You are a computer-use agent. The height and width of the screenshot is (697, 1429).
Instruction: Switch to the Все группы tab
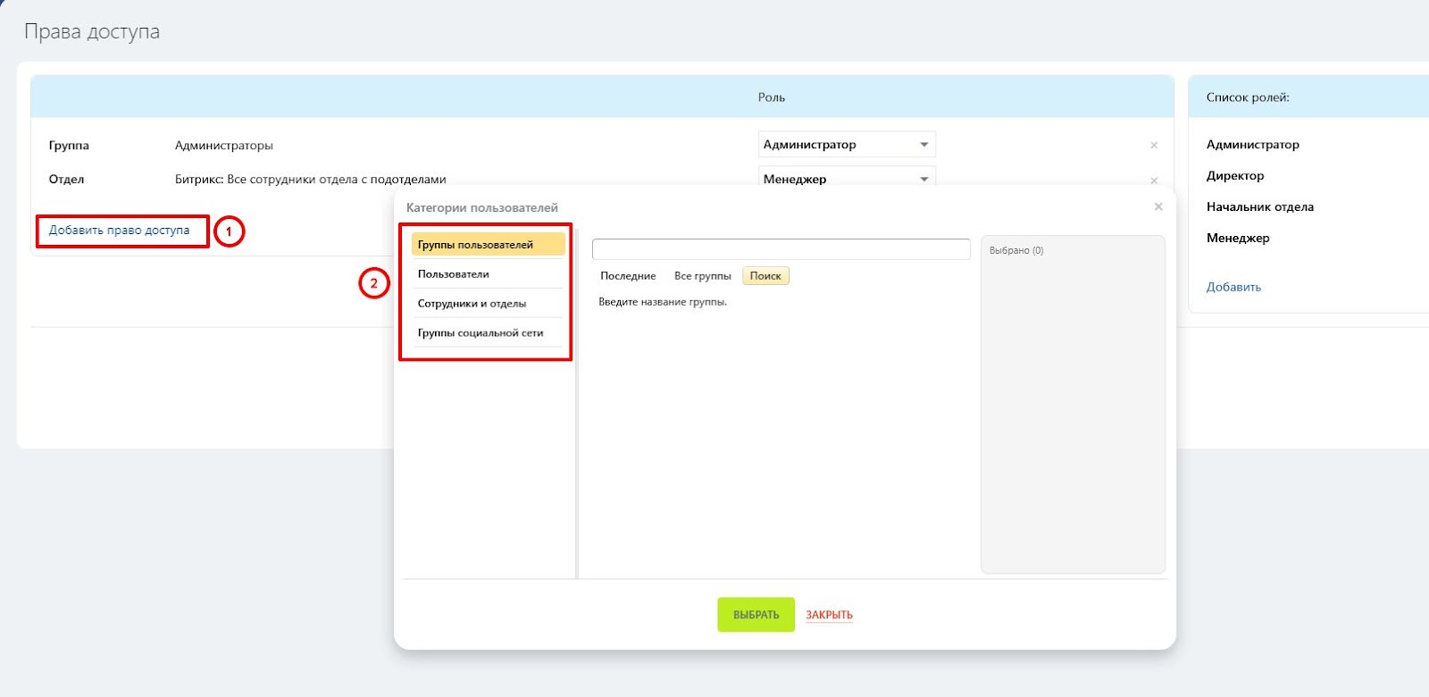[x=702, y=276]
